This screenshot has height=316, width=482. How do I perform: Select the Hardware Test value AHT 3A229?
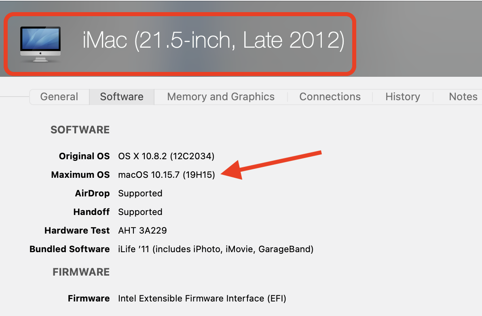point(142,231)
